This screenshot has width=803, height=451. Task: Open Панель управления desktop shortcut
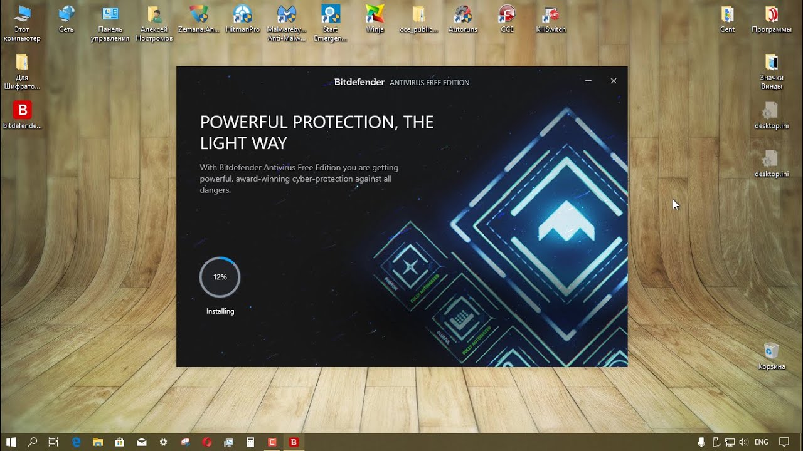coord(110,23)
